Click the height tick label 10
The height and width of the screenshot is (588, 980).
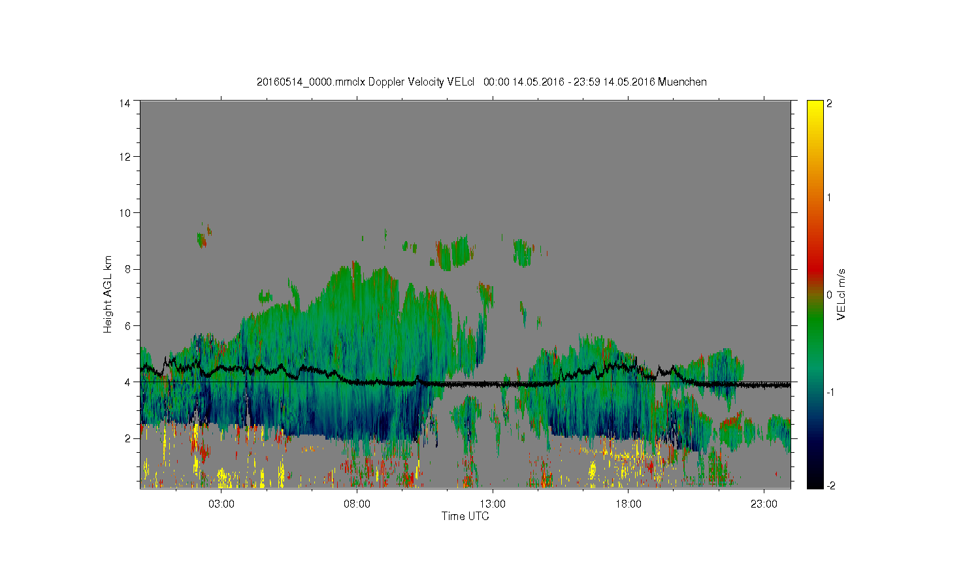[x=125, y=212]
